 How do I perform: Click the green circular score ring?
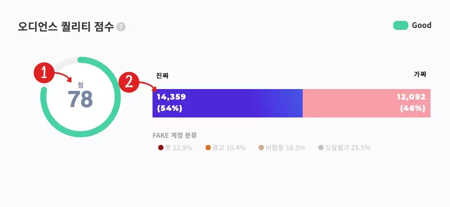81,97
